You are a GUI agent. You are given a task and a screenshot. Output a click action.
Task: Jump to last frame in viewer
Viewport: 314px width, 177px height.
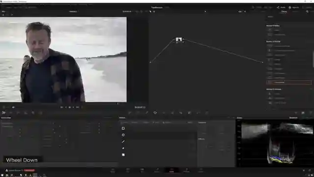pos(78,107)
